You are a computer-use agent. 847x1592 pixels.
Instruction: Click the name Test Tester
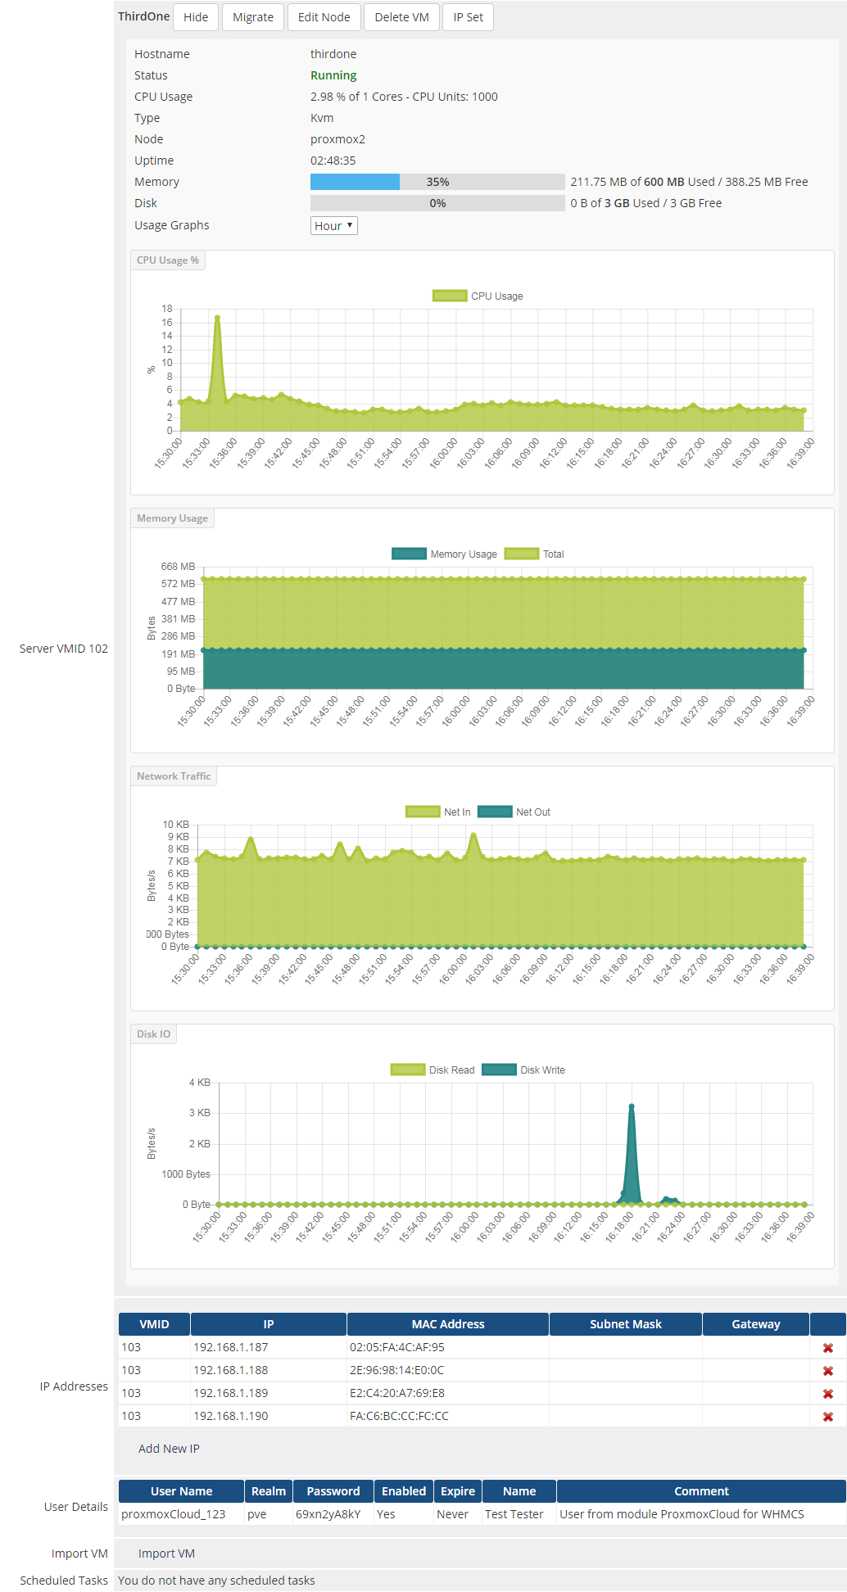514,1514
